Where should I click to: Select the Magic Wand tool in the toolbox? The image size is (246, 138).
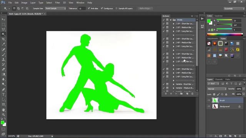[3, 34]
